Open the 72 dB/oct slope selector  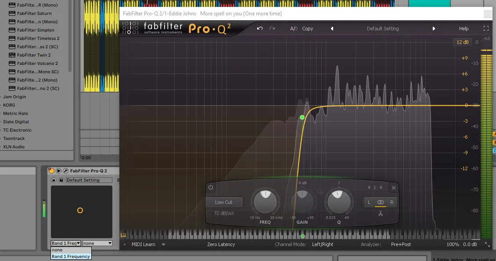click(224, 213)
